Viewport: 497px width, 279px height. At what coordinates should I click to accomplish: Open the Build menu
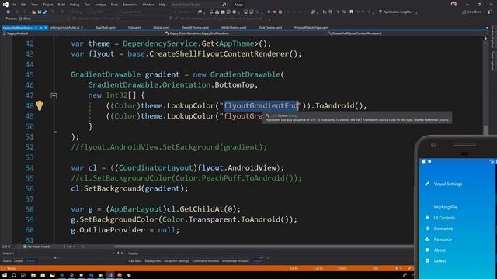click(x=61, y=5)
